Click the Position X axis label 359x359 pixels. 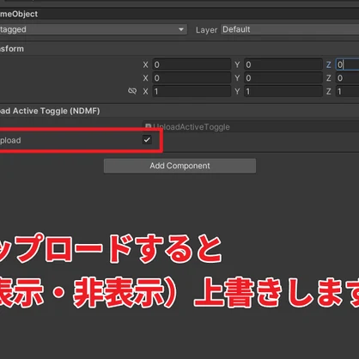pyautogui.click(x=146, y=64)
